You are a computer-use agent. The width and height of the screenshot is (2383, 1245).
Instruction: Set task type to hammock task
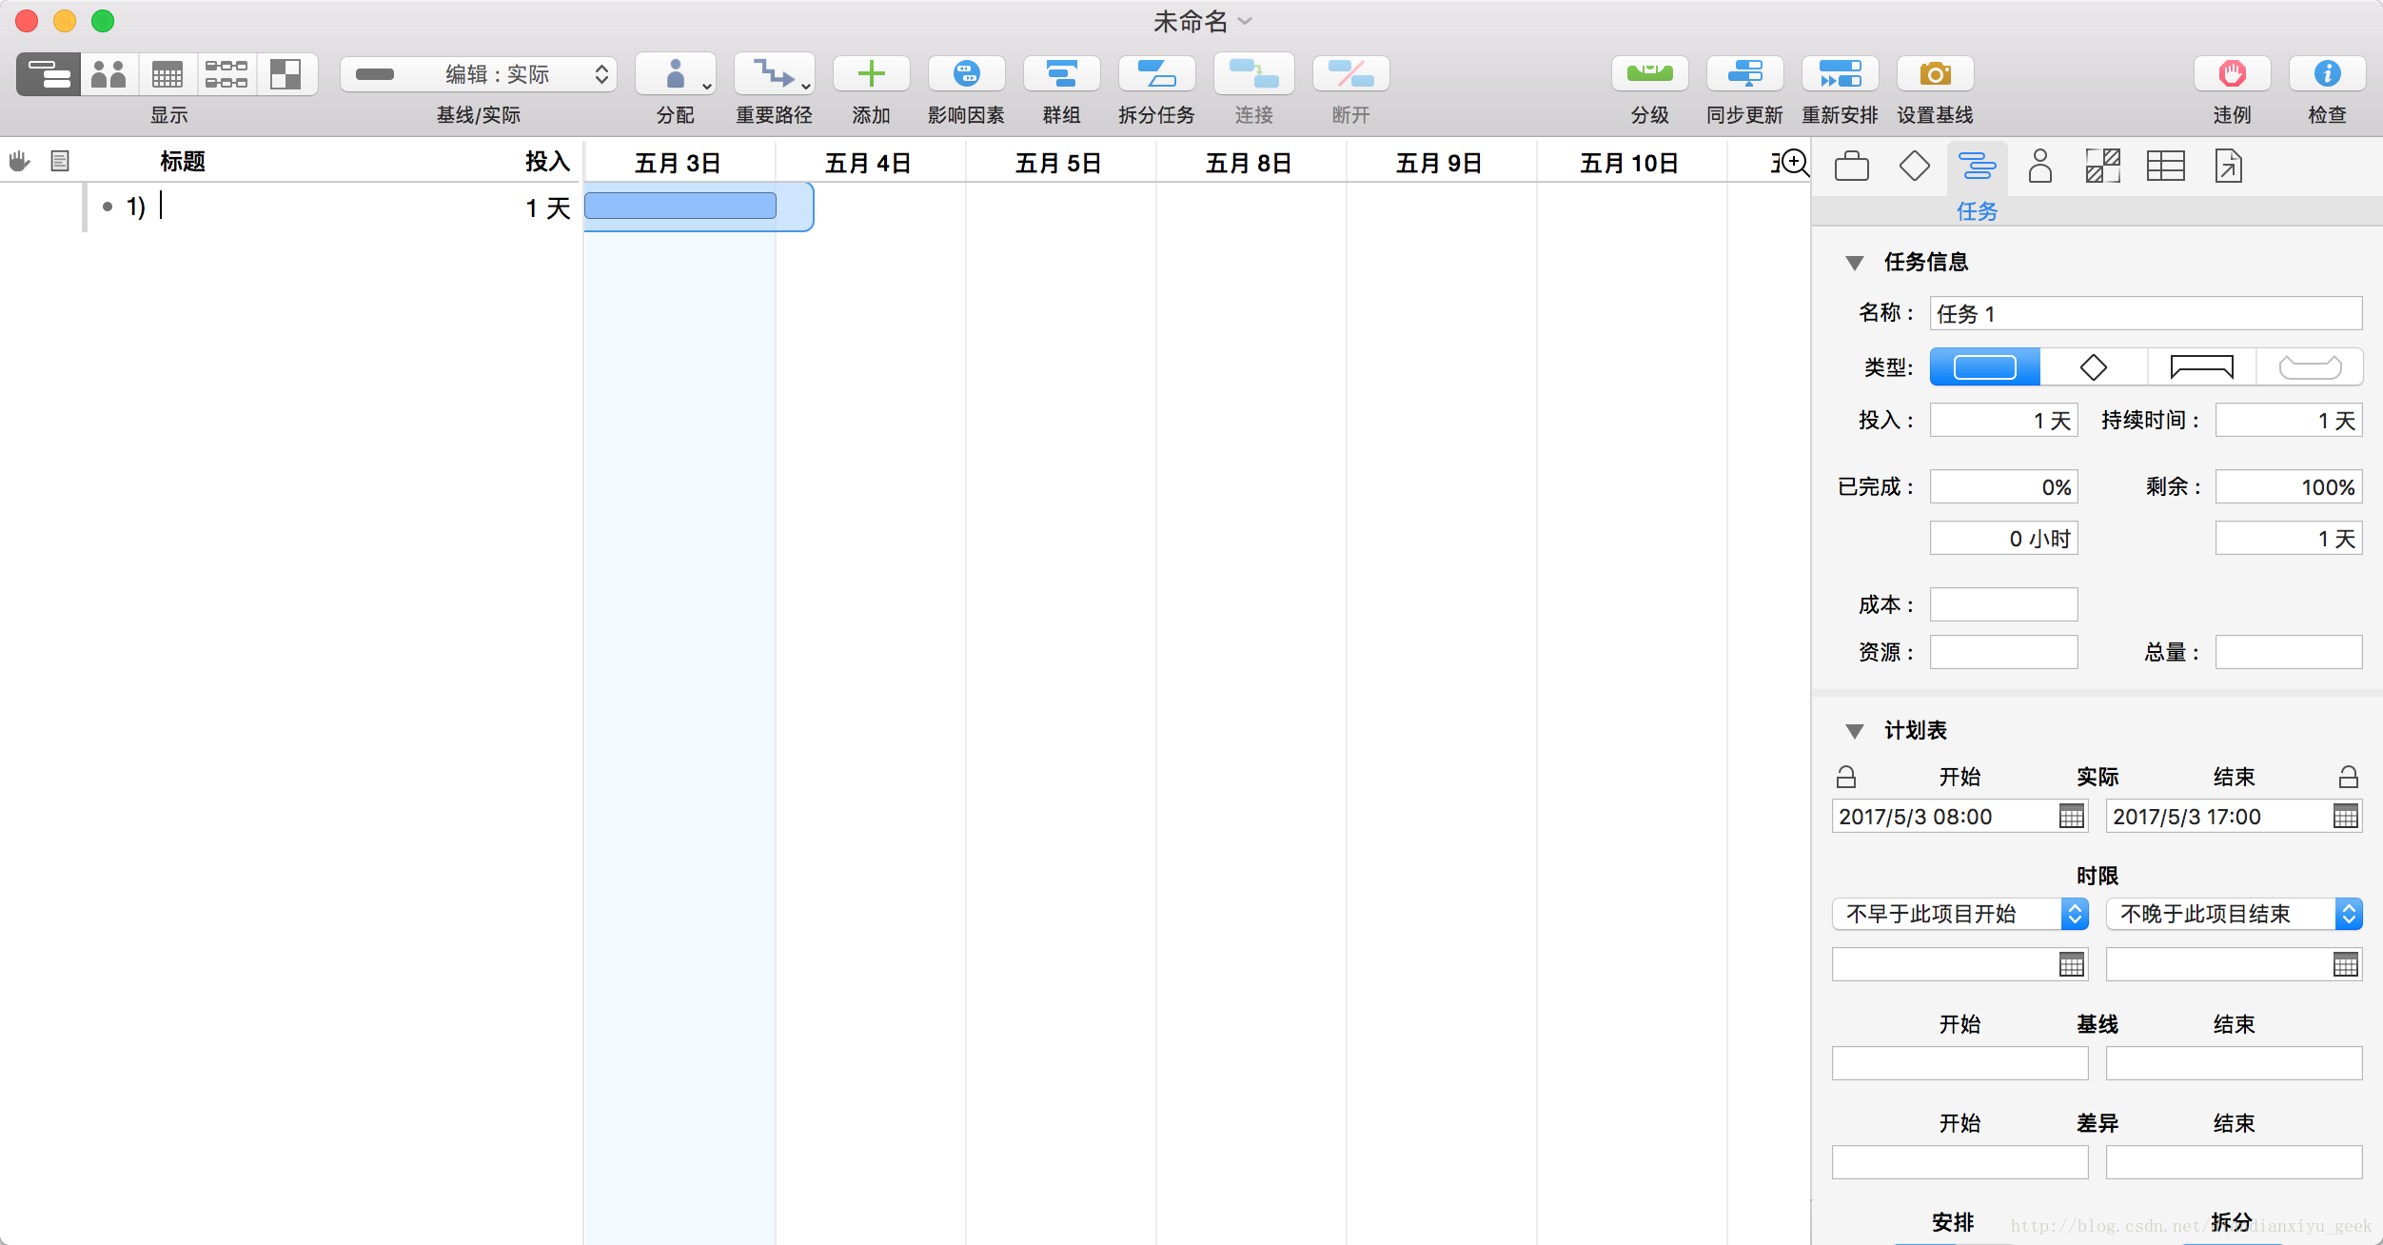pos(2310,367)
